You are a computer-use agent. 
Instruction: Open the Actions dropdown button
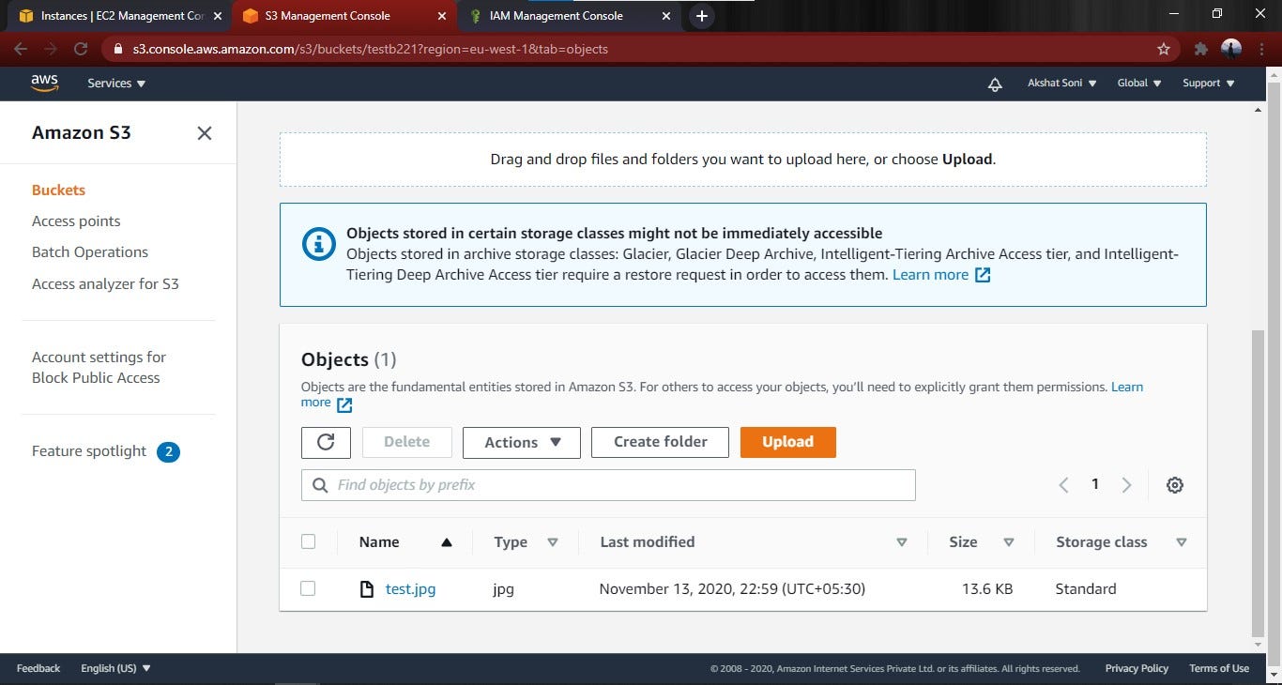[x=522, y=442]
